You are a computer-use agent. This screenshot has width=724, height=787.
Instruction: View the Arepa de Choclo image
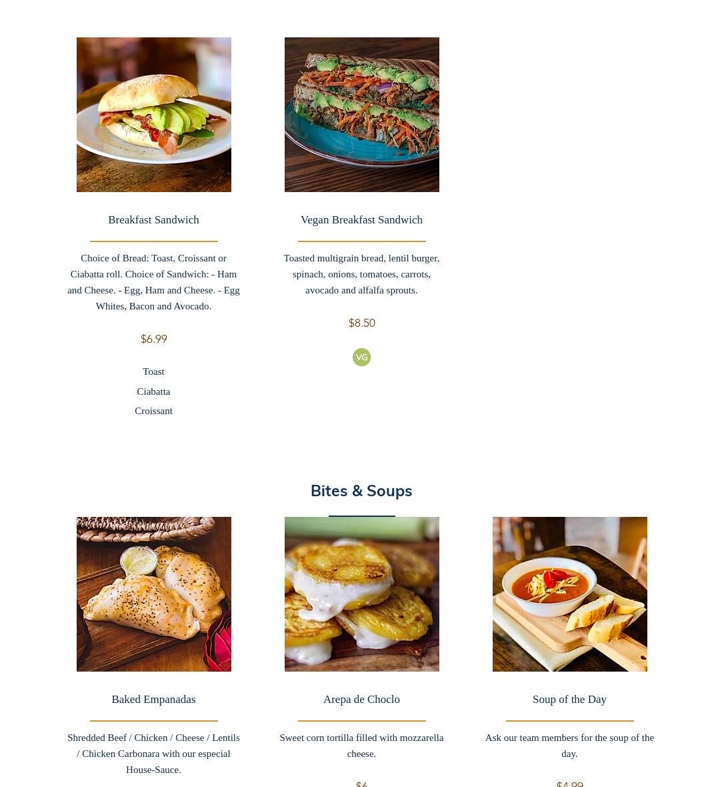[362, 594]
